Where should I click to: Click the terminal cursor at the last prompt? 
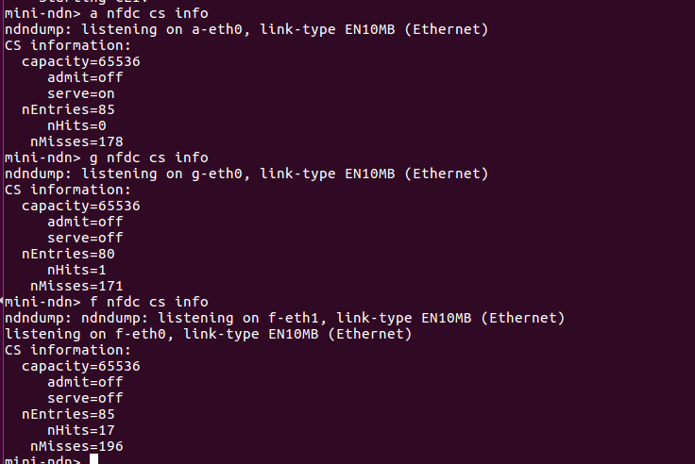[94, 459]
